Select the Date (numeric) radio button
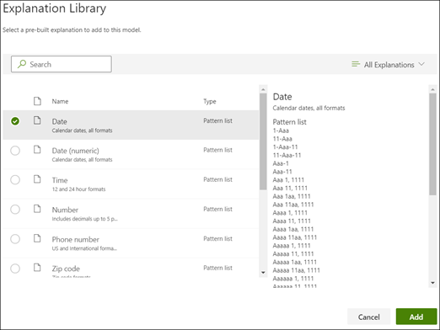This screenshot has width=440, height=330. click(x=15, y=151)
